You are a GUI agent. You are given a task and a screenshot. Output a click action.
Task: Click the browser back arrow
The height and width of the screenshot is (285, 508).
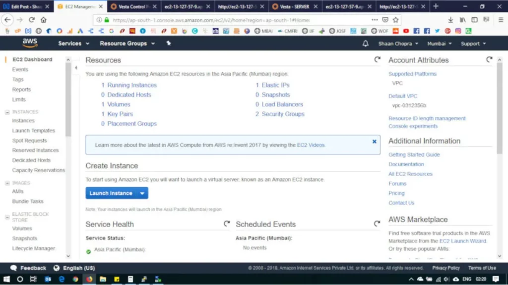(7, 20)
